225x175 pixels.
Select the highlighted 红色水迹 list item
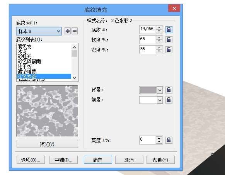pyautogui.click(x=44, y=76)
